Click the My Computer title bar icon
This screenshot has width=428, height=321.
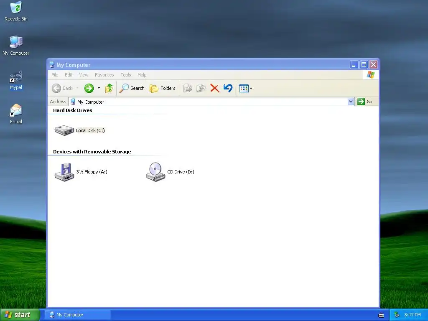click(x=52, y=65)
